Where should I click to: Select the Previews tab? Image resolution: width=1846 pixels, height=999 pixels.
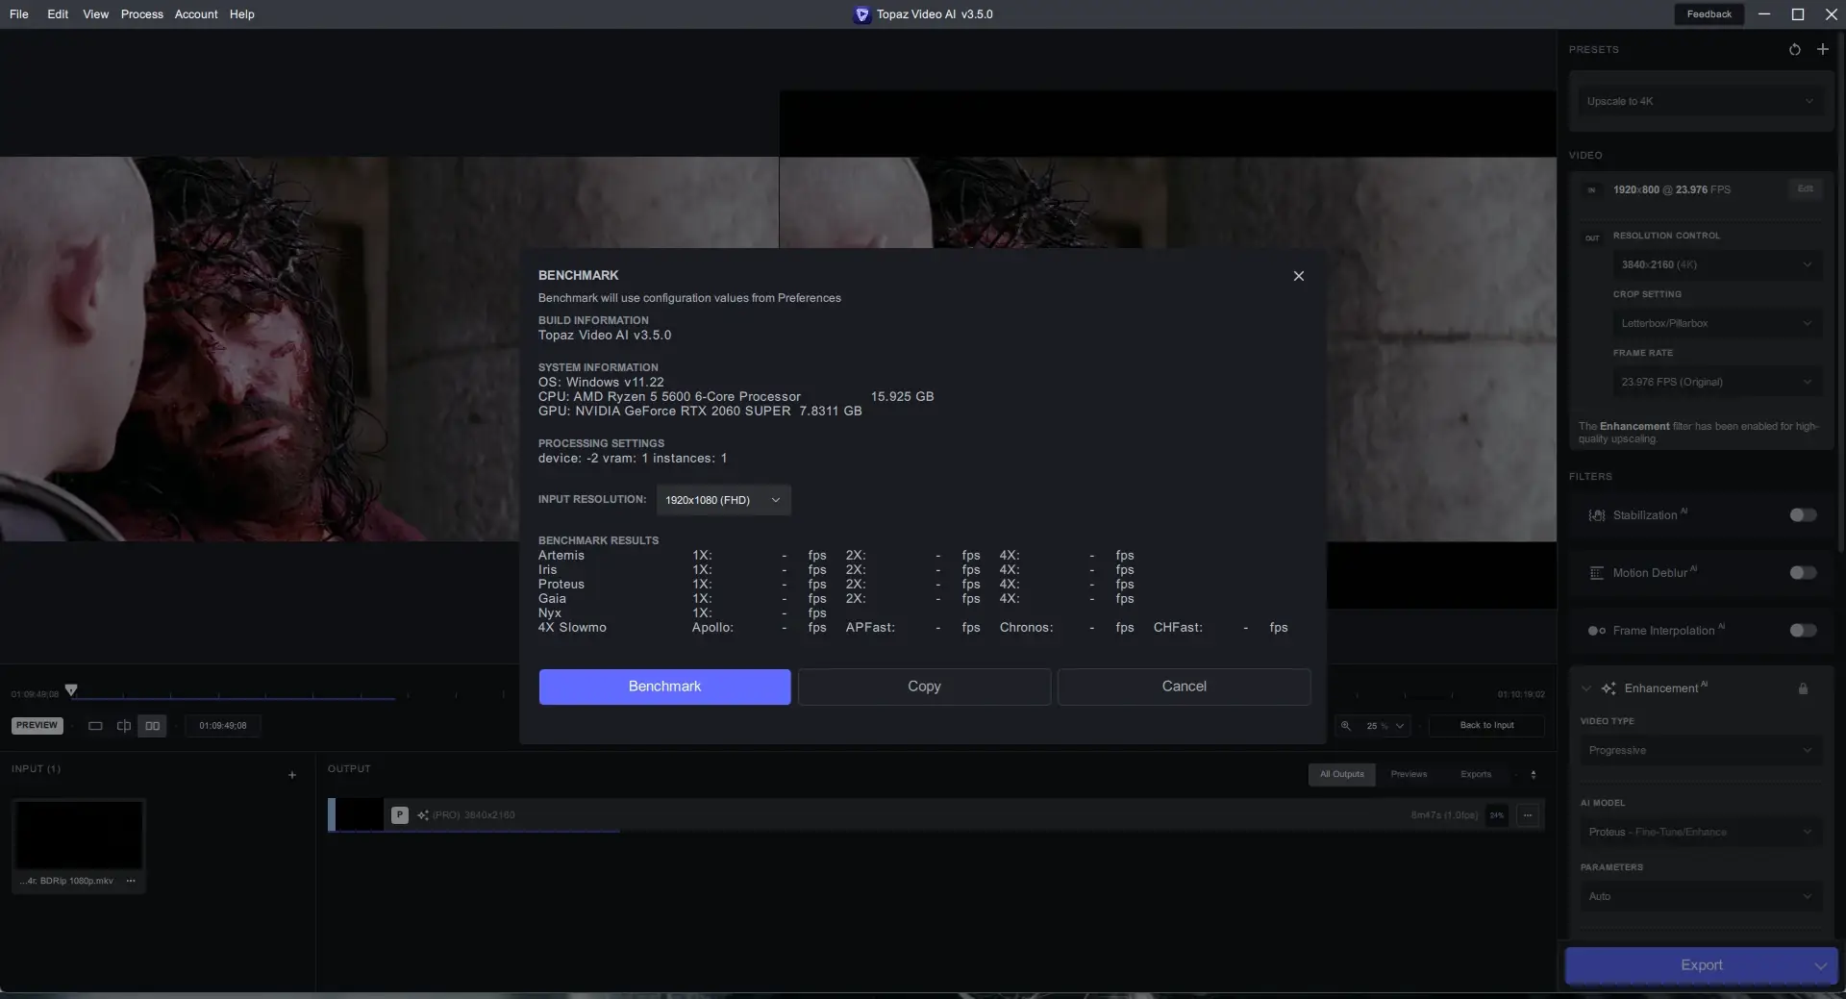click(1409, 775)
